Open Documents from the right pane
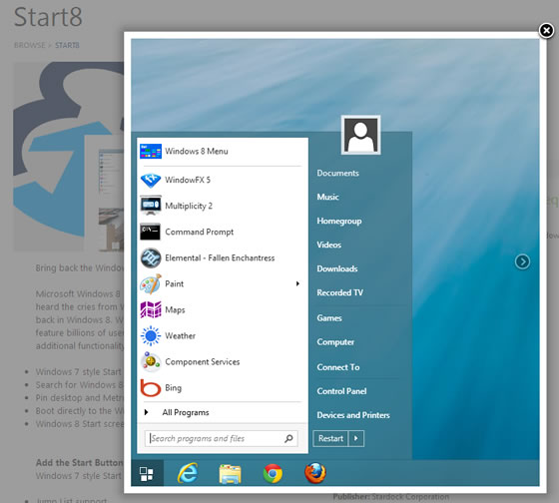This screenshot has width=559, height=503. click(338, 173)
